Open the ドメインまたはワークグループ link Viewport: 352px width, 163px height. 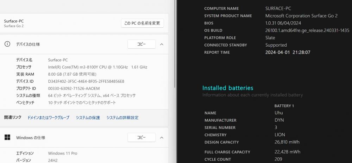[48, 118]
